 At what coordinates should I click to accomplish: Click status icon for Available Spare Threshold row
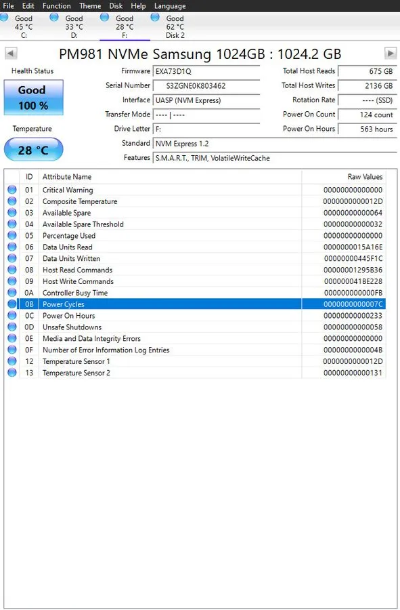click(12, 224)
